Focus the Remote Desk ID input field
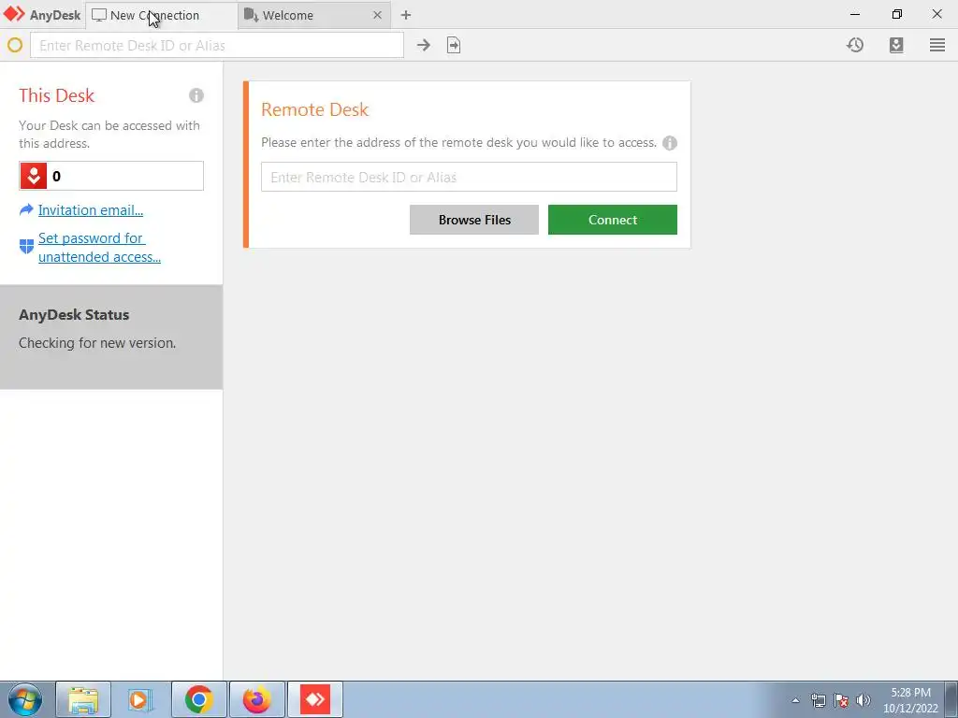This screenshot has width=958, height=718. 470,177
